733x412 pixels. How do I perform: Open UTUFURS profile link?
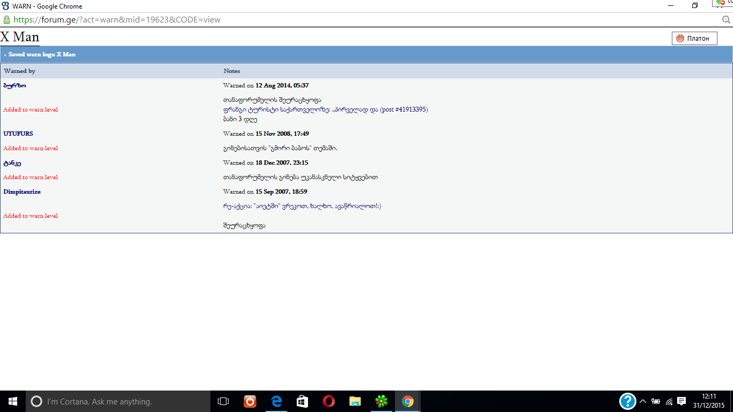[18, 134]
